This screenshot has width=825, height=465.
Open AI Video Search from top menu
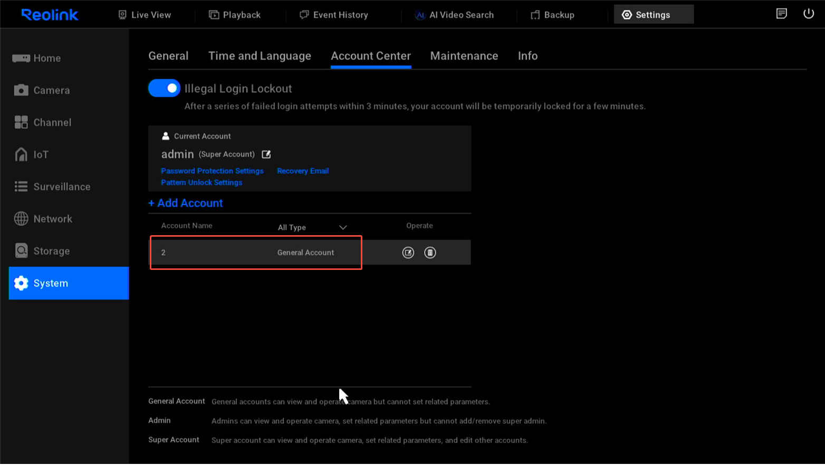455,15
